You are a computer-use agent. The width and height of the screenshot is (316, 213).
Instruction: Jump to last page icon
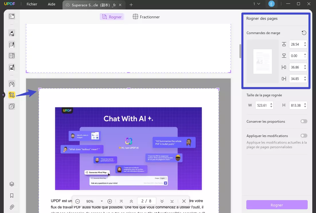[172, 201]
